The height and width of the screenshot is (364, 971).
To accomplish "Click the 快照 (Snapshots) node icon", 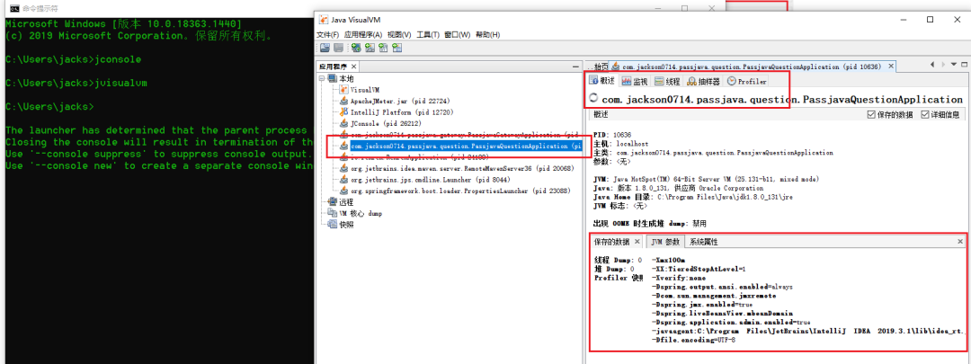I will point(332,225).
